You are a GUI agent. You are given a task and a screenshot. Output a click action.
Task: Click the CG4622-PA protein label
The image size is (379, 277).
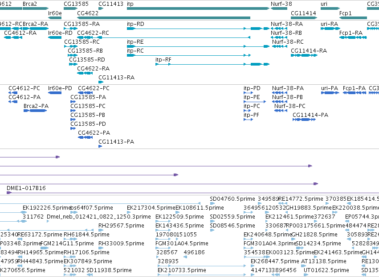click(x=94, y=133)
